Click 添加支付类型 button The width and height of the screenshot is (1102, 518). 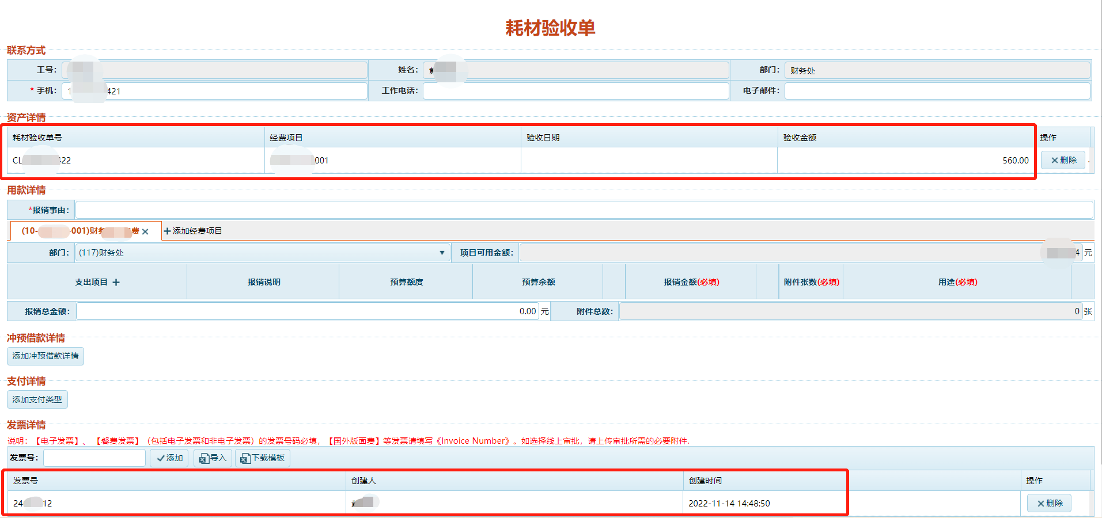(x=37, y=399)
